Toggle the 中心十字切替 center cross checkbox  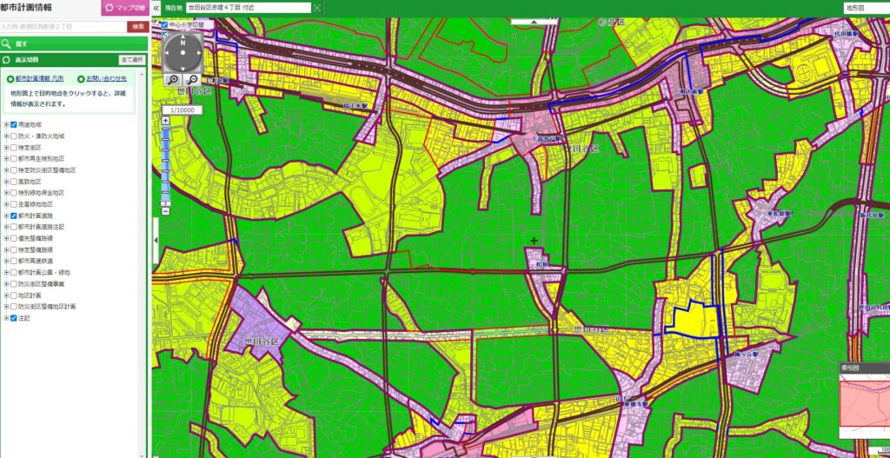[164, 24]
